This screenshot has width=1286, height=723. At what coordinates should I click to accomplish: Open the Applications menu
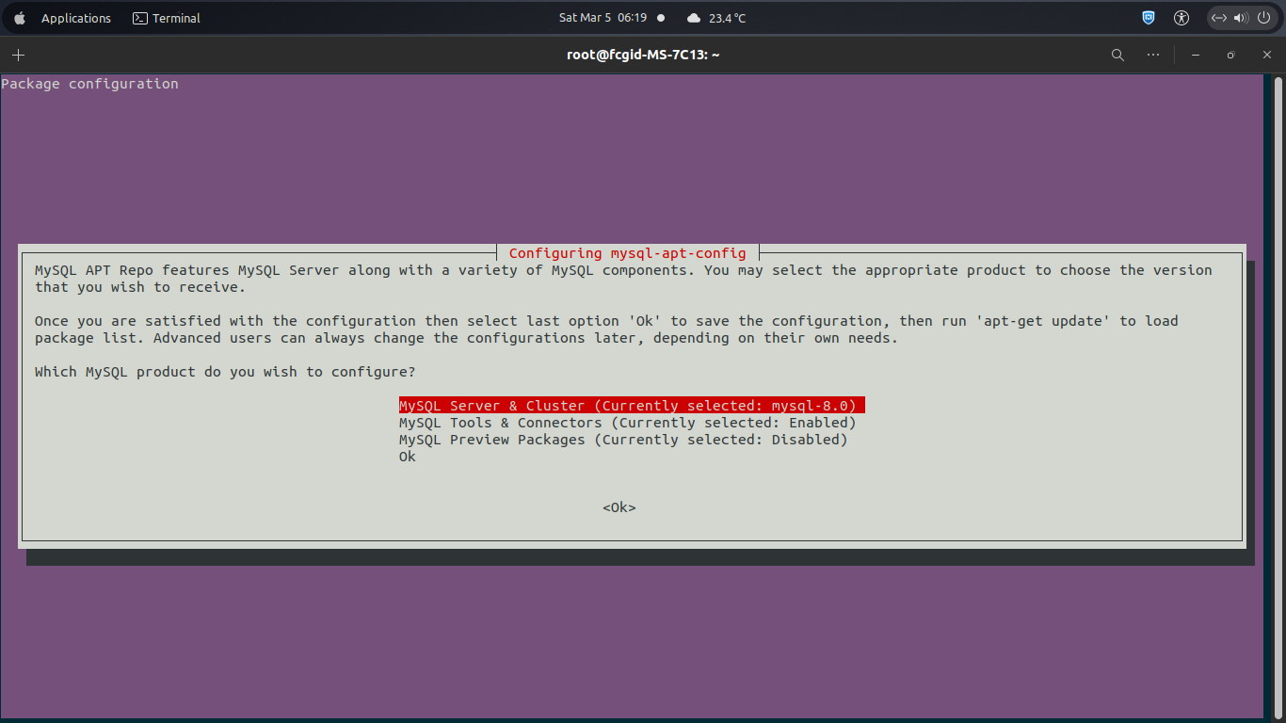pyautogui.click(x=76, y=18)
